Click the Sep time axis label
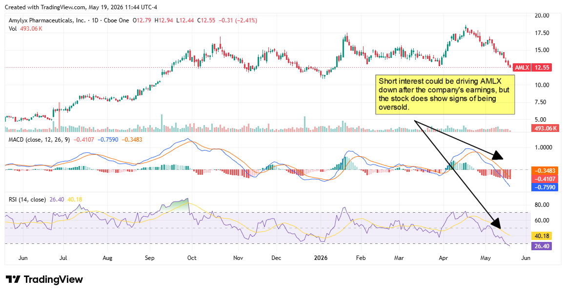The image size is (566, 294). tap(150, 258)
